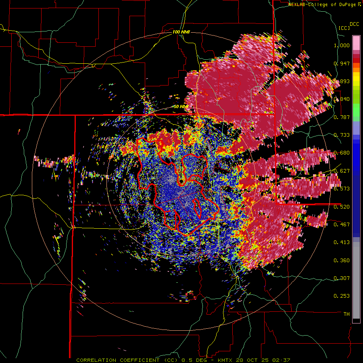Click the 50 NMI range ring label
The height and width of the screenshot is (363, 363).
(x=181, y=106)
